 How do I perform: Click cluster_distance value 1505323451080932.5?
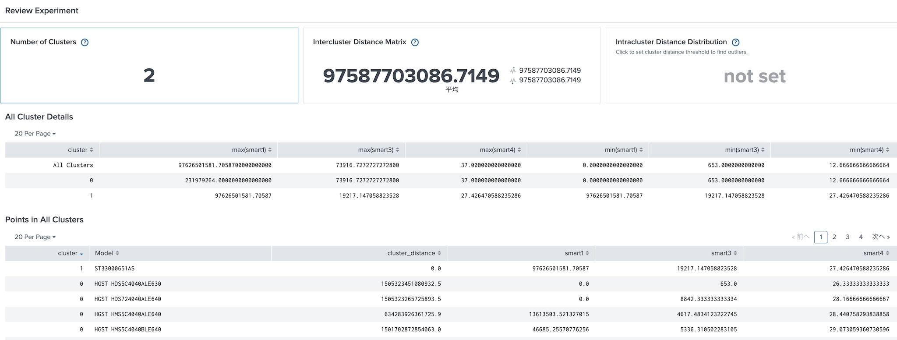point(411,284)
